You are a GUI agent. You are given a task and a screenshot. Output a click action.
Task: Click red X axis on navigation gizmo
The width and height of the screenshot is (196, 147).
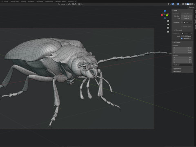pyautogui.click(x=162, y=15)
